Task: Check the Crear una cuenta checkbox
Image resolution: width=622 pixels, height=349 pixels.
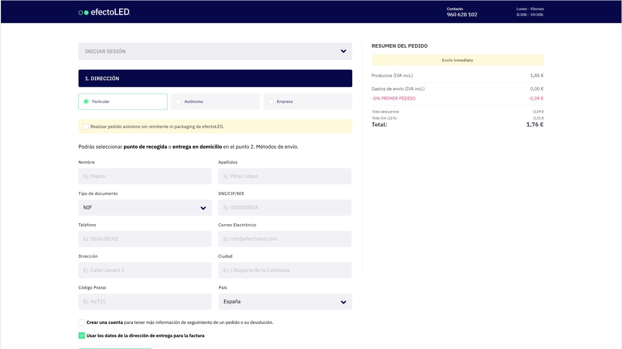Action: coord(82,323)
